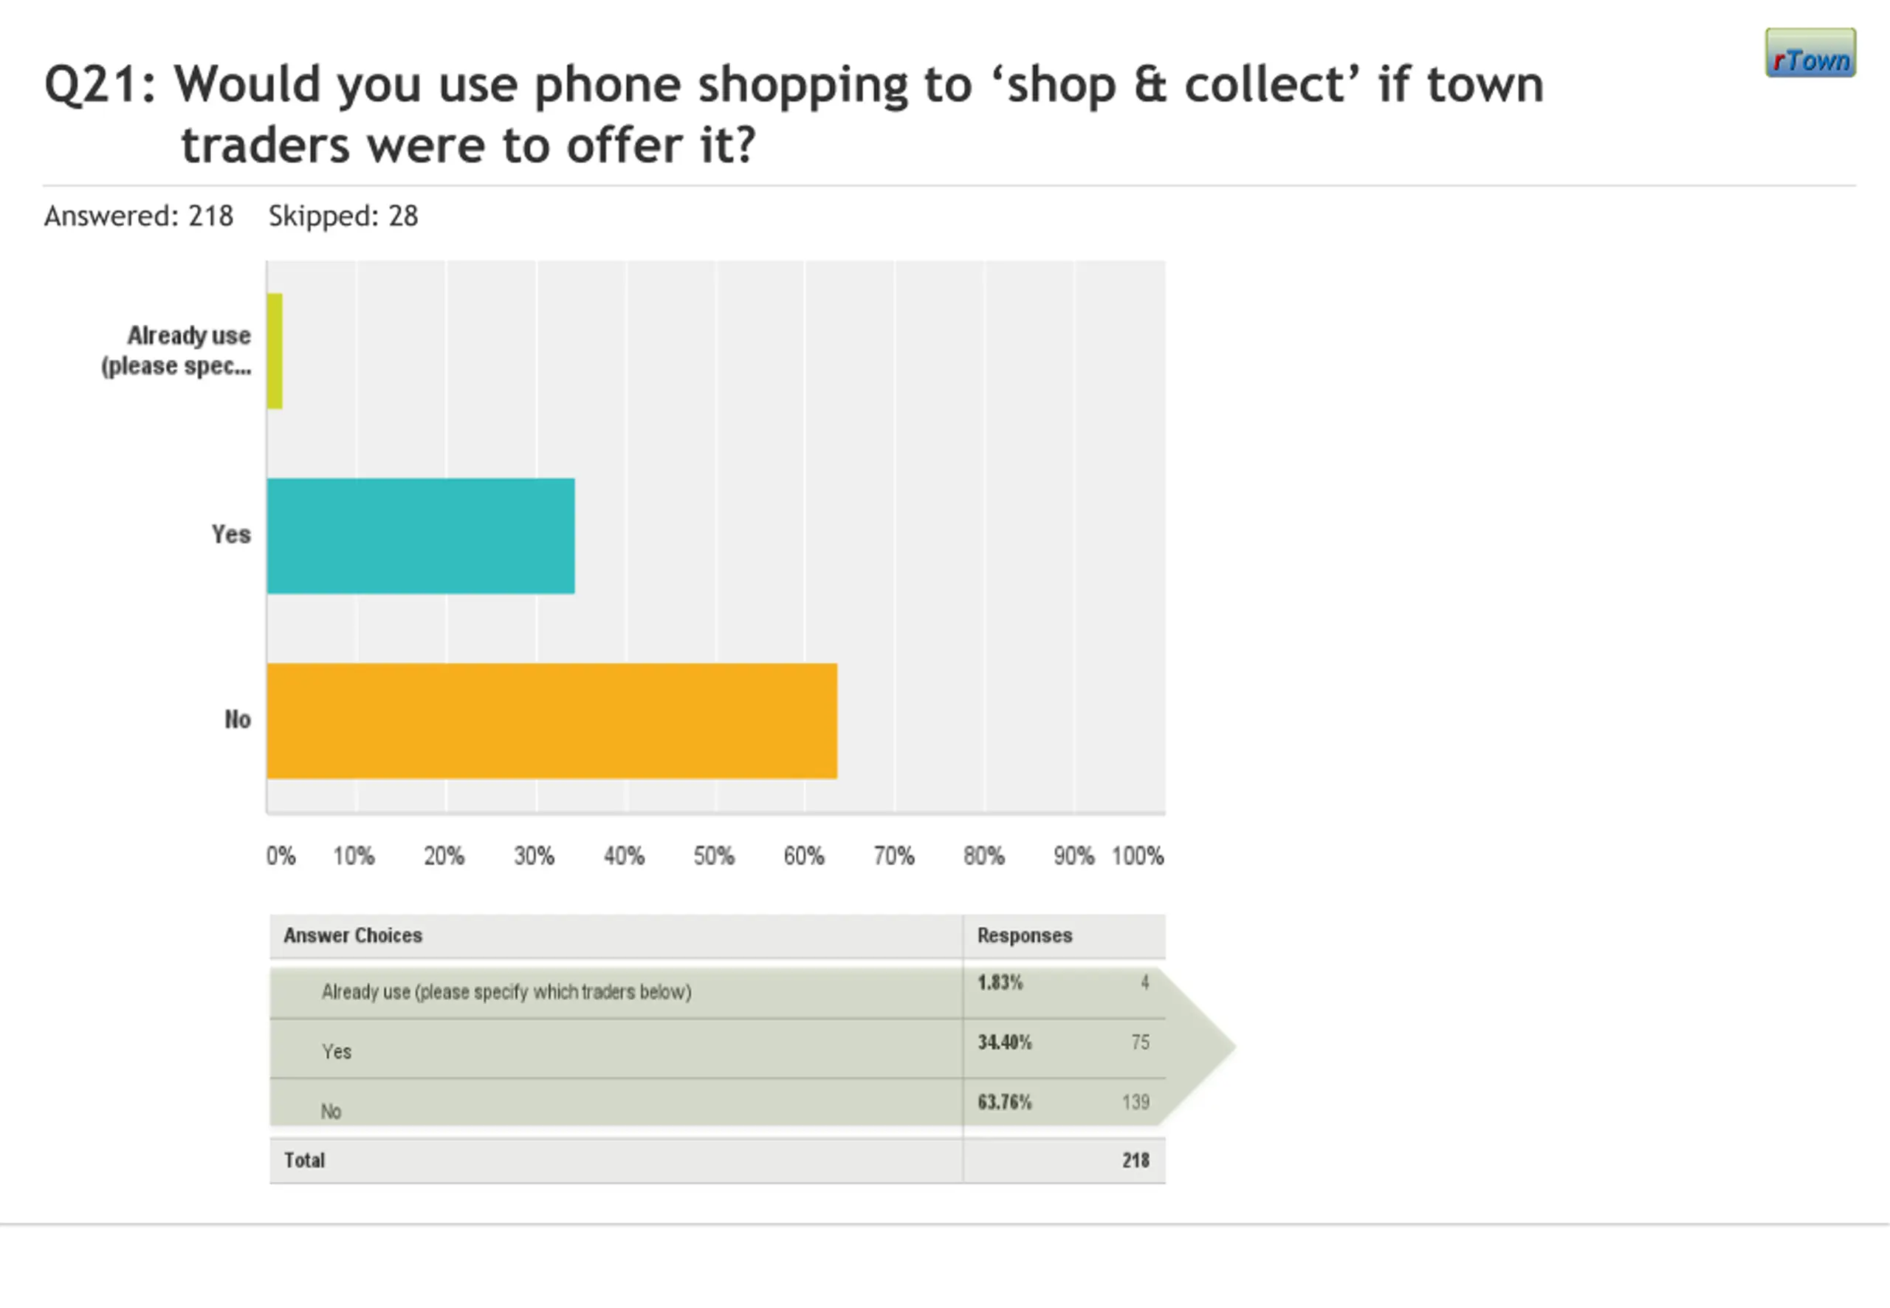Select the teal 'Yes' bar

coord(421,536)
